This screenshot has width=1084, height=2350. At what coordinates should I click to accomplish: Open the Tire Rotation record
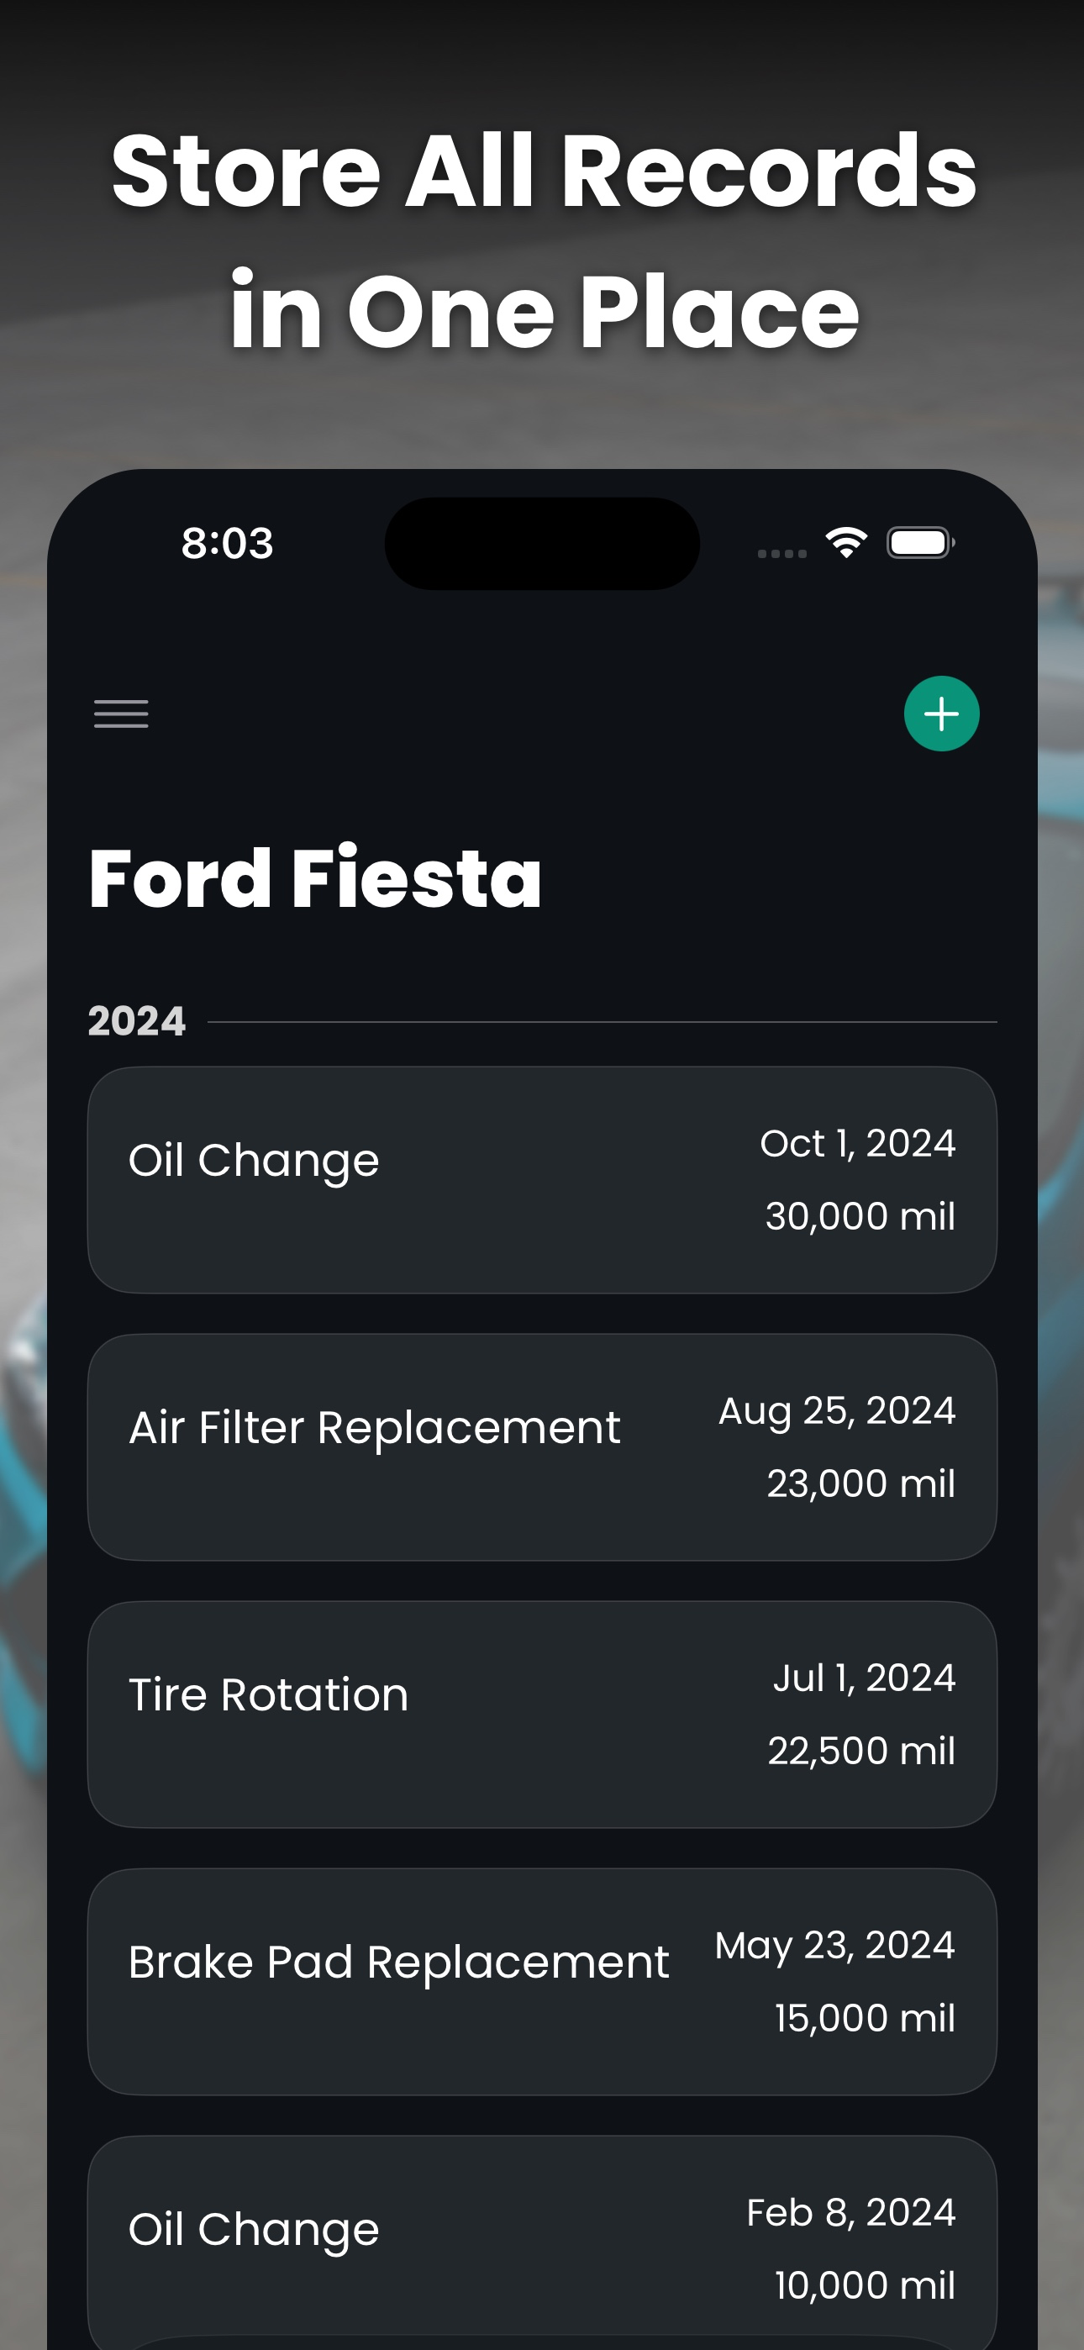click(x=542, y=1714)
